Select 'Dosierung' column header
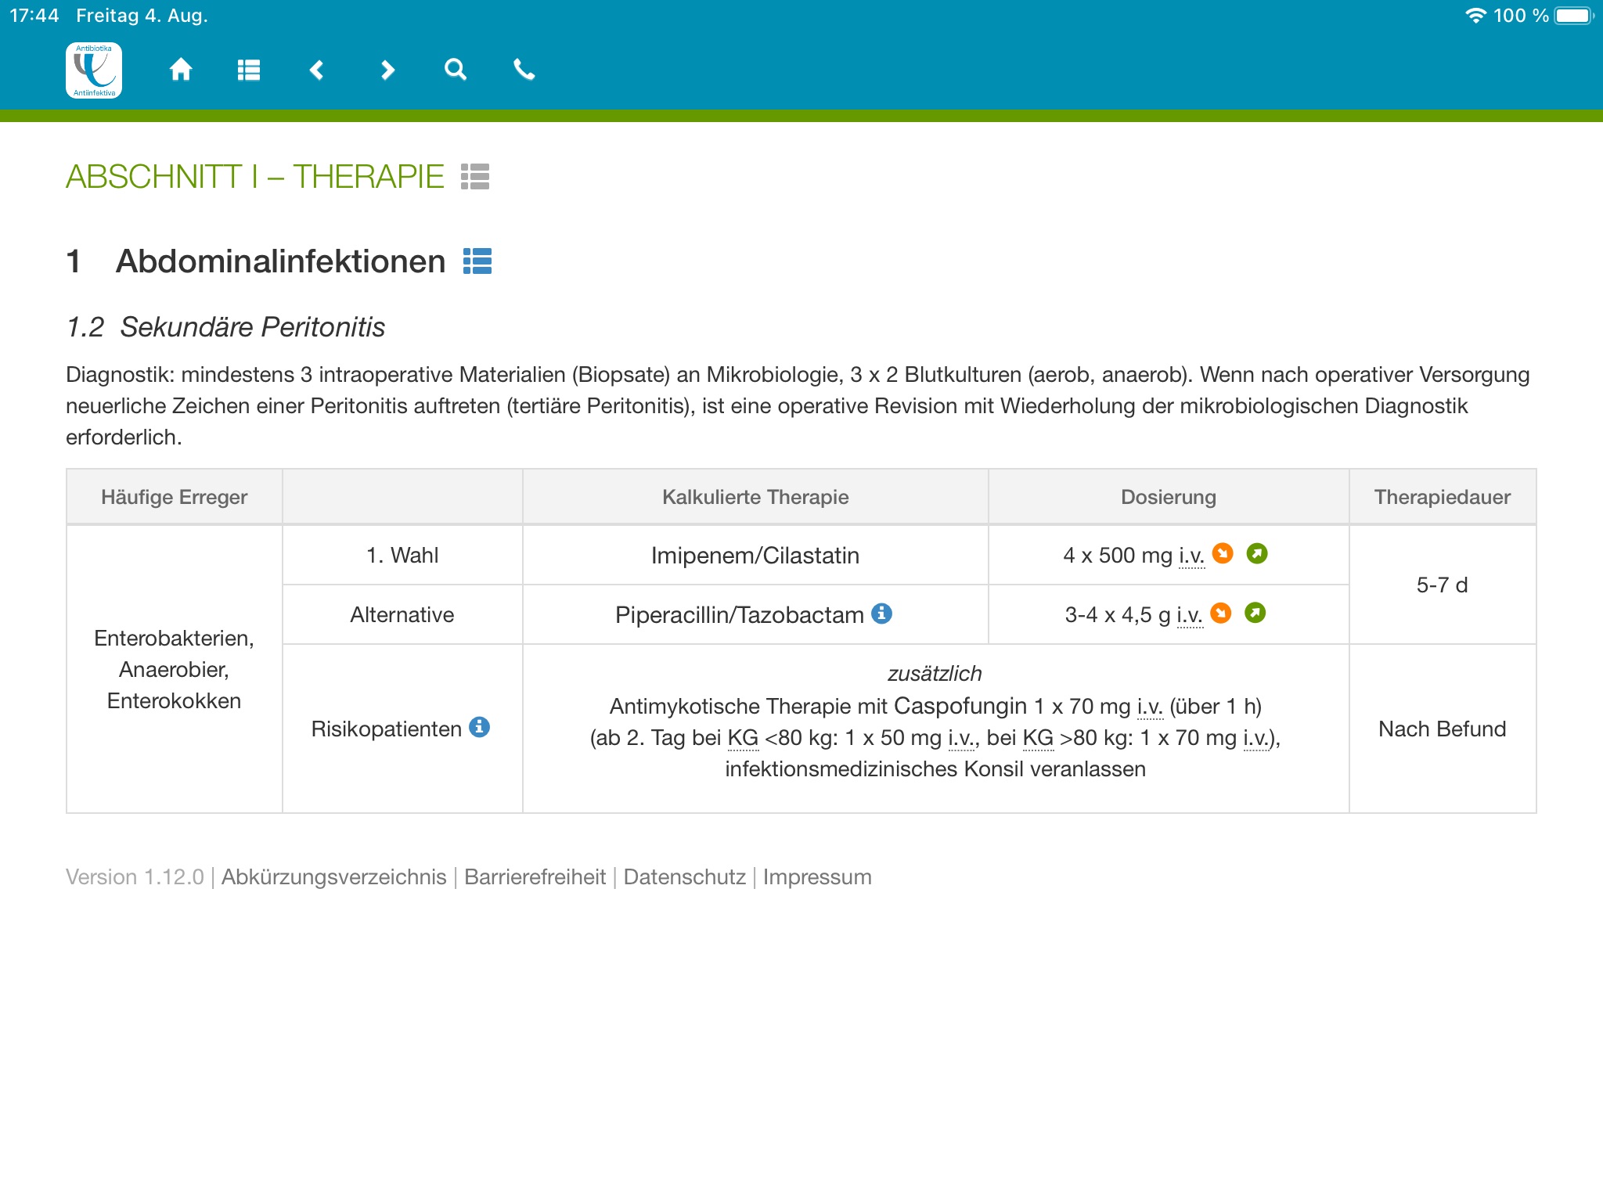 click(x=1169, y=497)
